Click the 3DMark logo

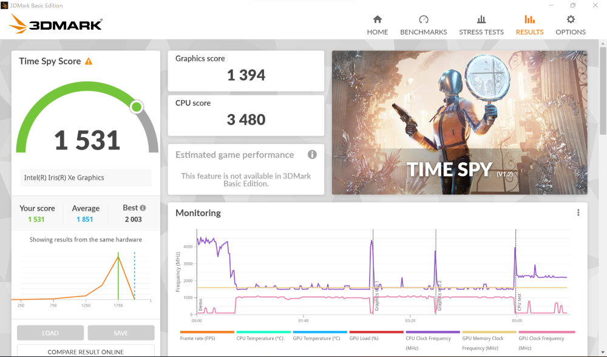click(x=55, y=24)
